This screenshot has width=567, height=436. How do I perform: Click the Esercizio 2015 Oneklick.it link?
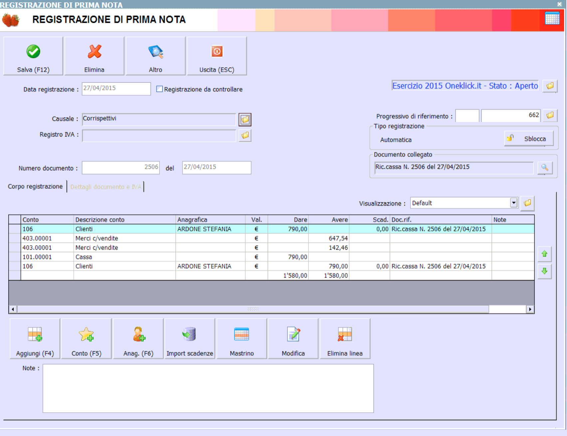coord(465,86)
